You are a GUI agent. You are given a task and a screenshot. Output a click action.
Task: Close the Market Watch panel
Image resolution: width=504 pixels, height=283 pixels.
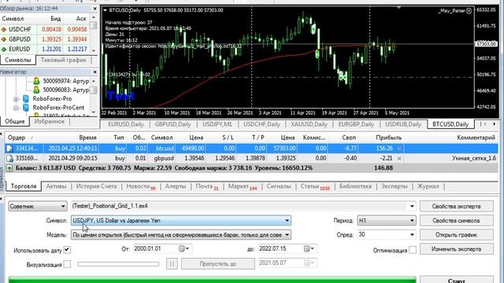click(x=94, y=9)
